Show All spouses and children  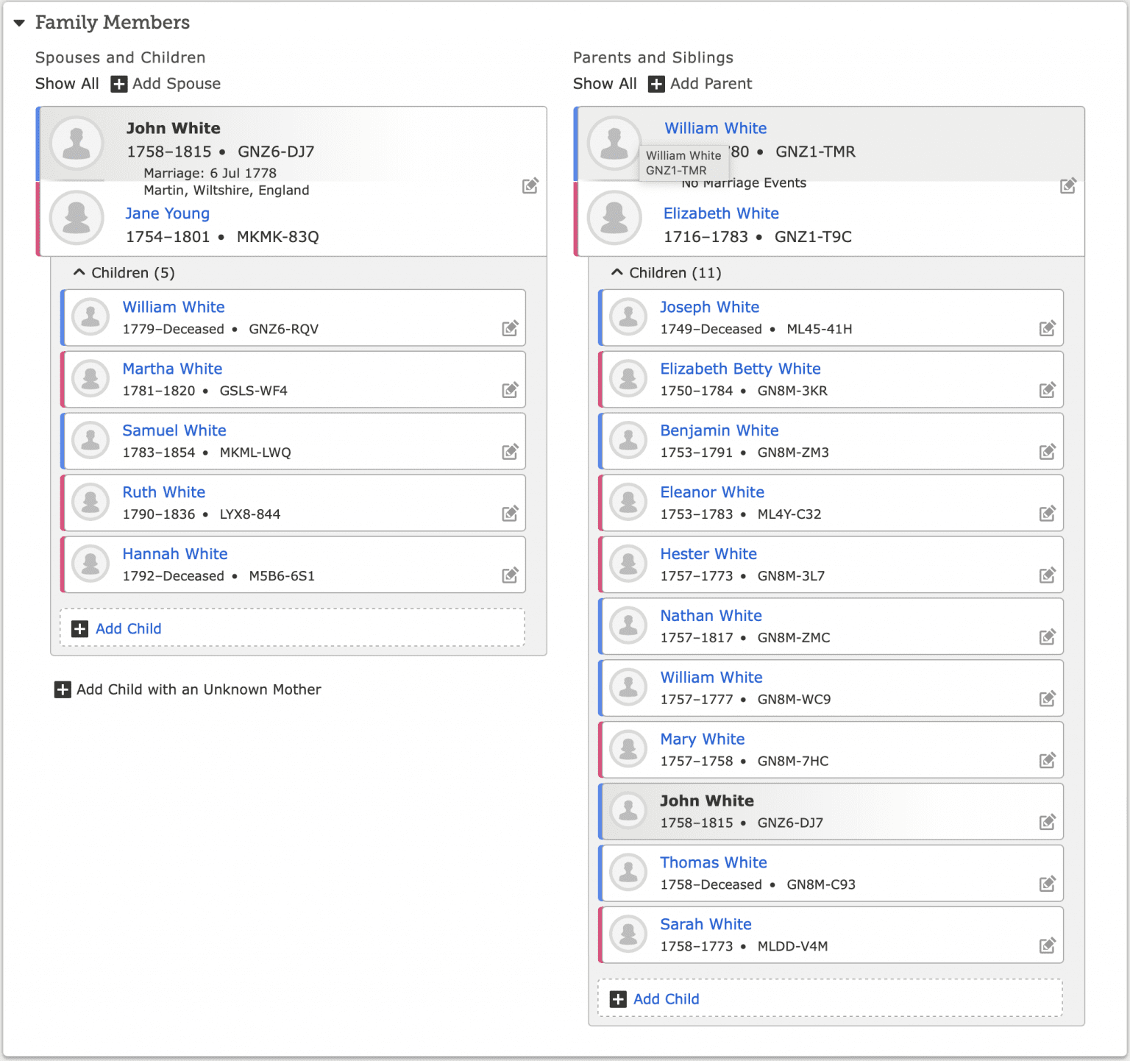click(x=67, y=84)
